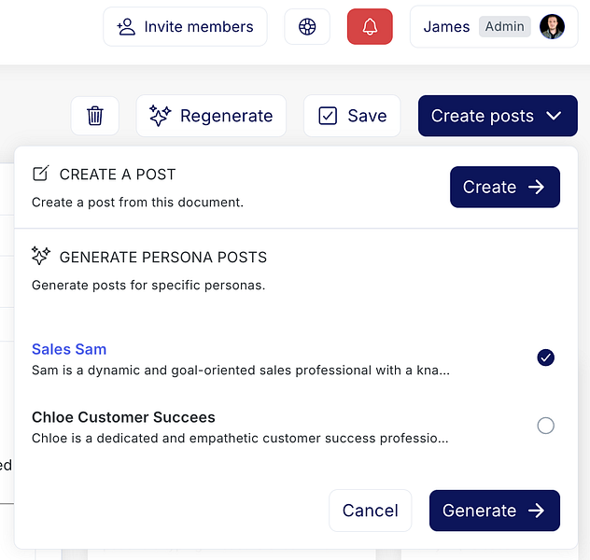Image resolution: width=590 pixels, height=560 pixels.
Task: Expand the Create posts dropdown chevron
Action: click(555, 116)
